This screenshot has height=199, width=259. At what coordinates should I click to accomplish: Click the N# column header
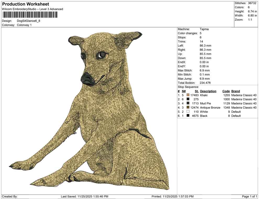click(x=184, y=91)
